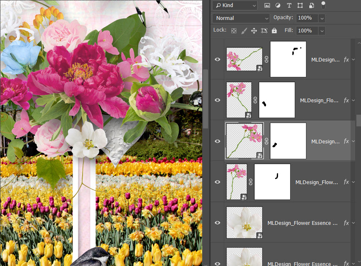Click the MLDesign_Flow... layer name
The width and height of the screenshot is (361, 266).
316,182
